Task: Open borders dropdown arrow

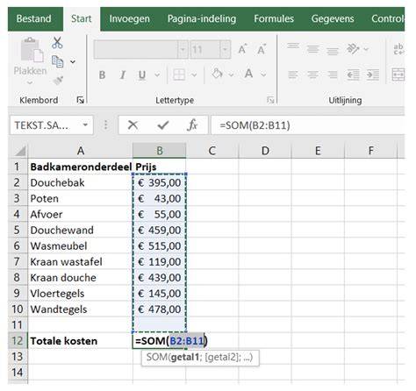Action: coord(194,75)
